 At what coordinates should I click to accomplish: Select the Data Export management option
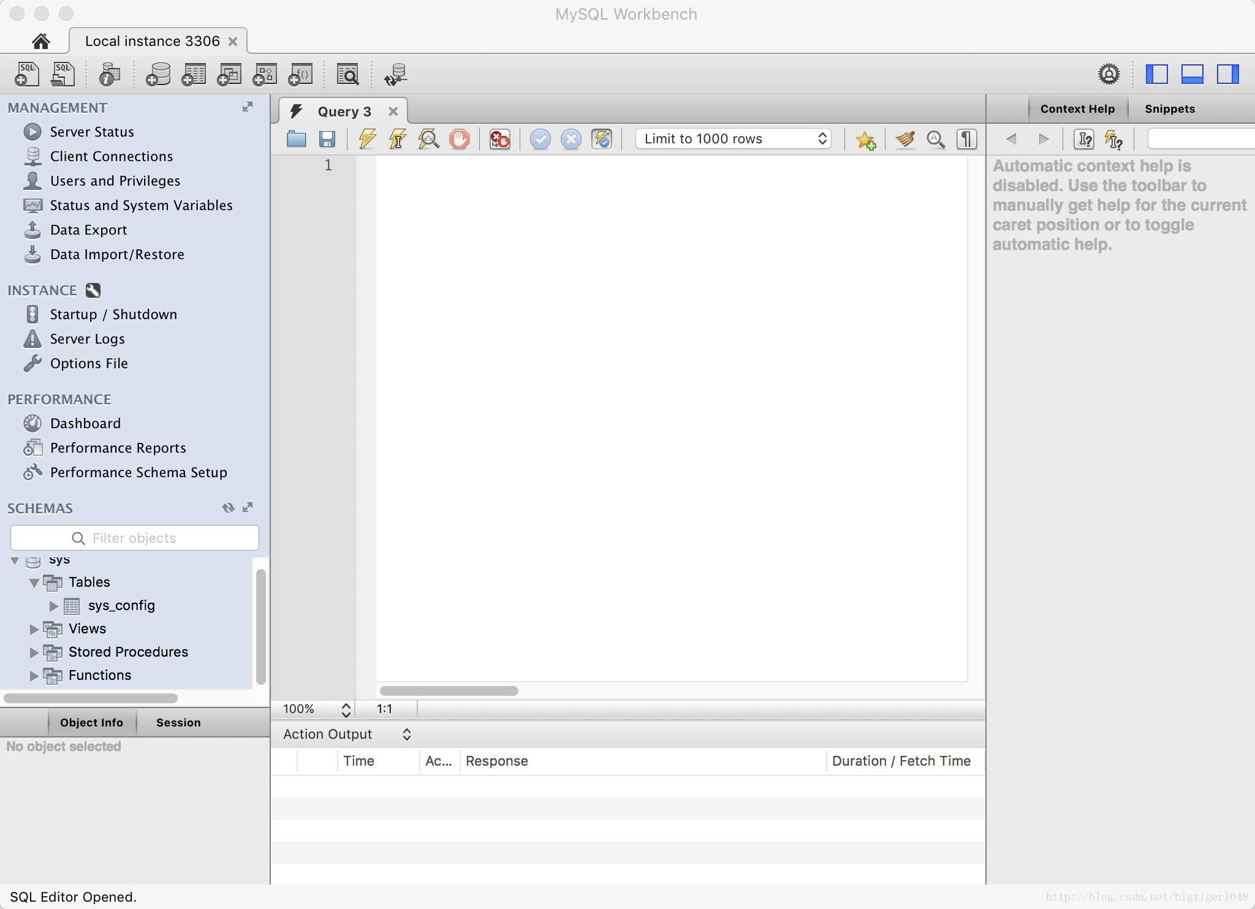pyautogui.click(x=88, y=229)
